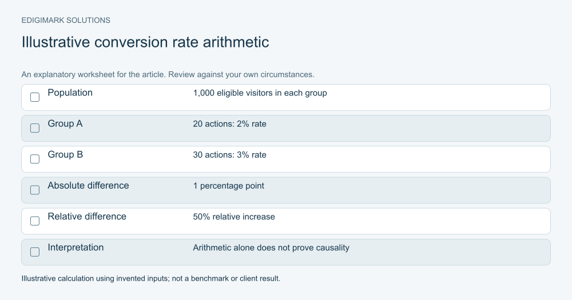Click '1,000 eligible visitors in each group'

point(260,93)
